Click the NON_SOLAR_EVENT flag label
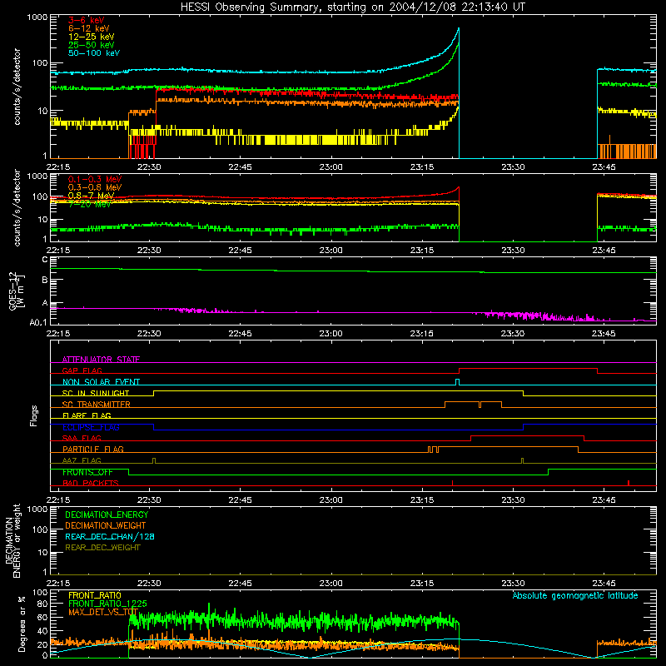This screenshot has width=666, height=666. click(x=101, y=382)
